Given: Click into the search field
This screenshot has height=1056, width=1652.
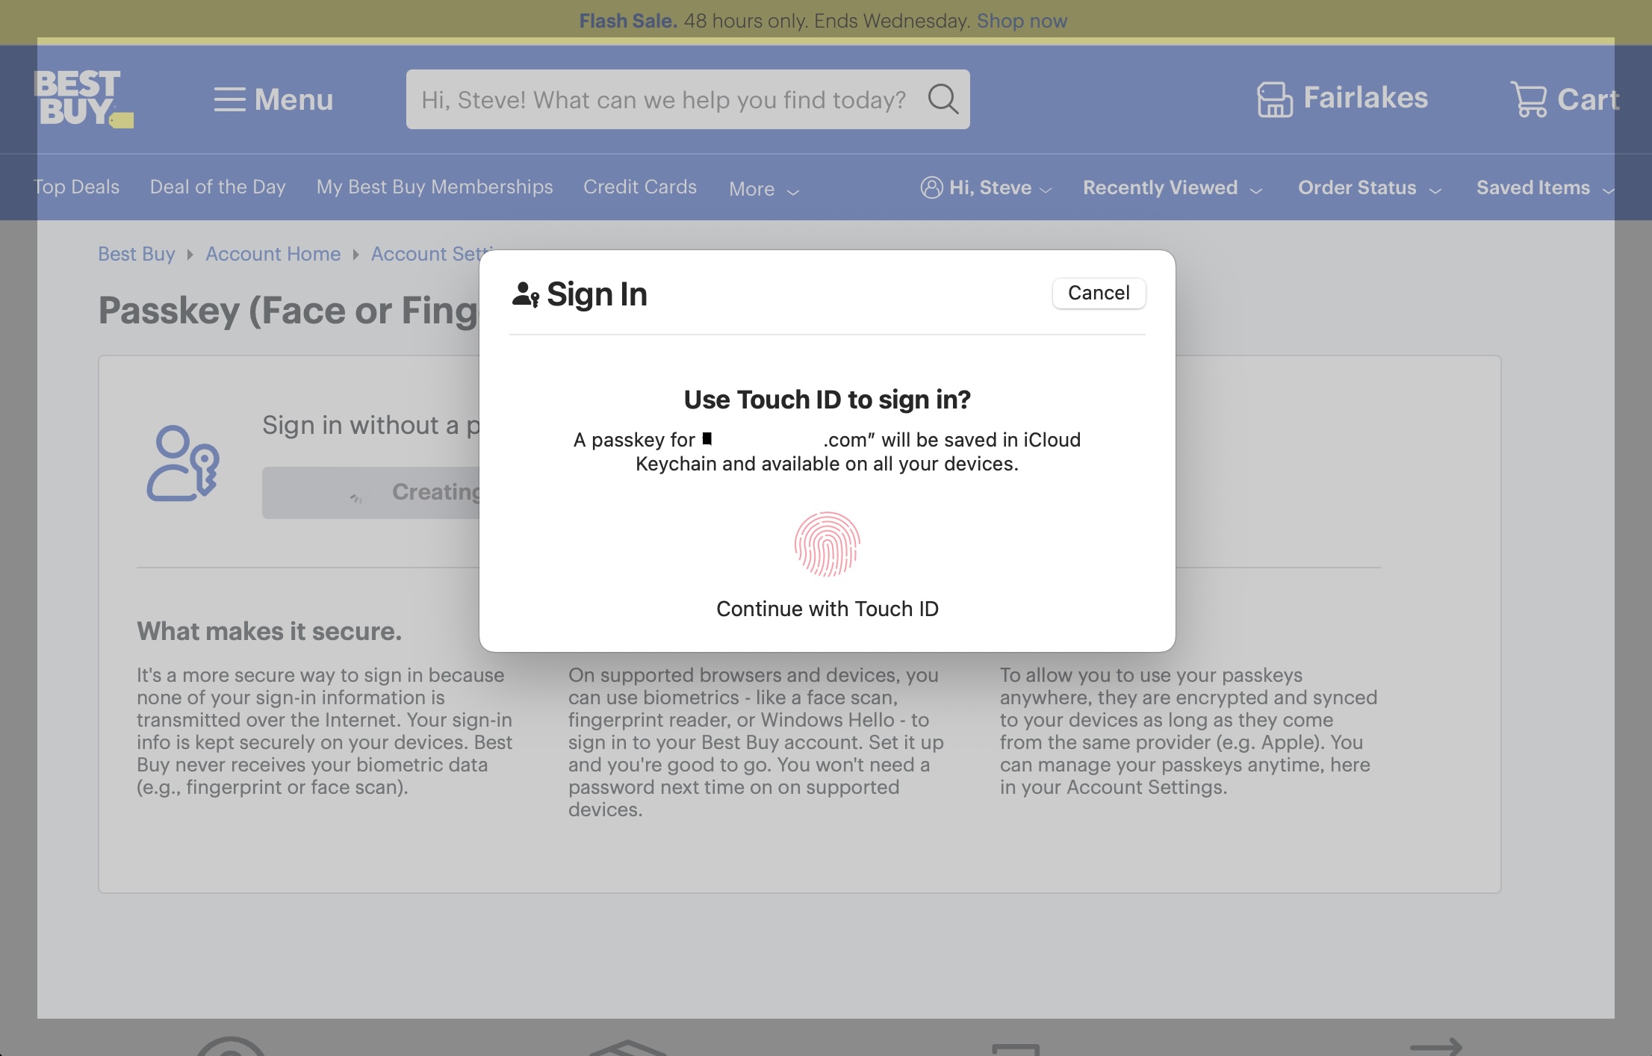Looking at the screenshot, I should pos(662,99).
